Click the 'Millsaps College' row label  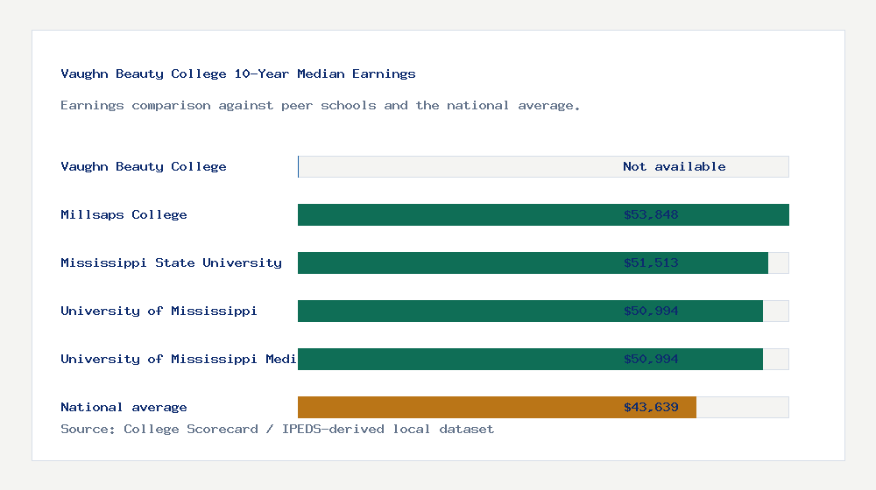tap(124, 214)
